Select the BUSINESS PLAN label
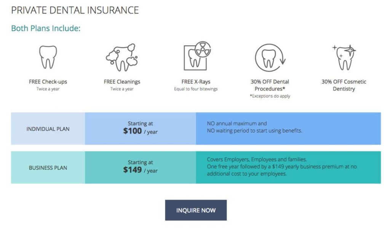 [x=47, y=168]
